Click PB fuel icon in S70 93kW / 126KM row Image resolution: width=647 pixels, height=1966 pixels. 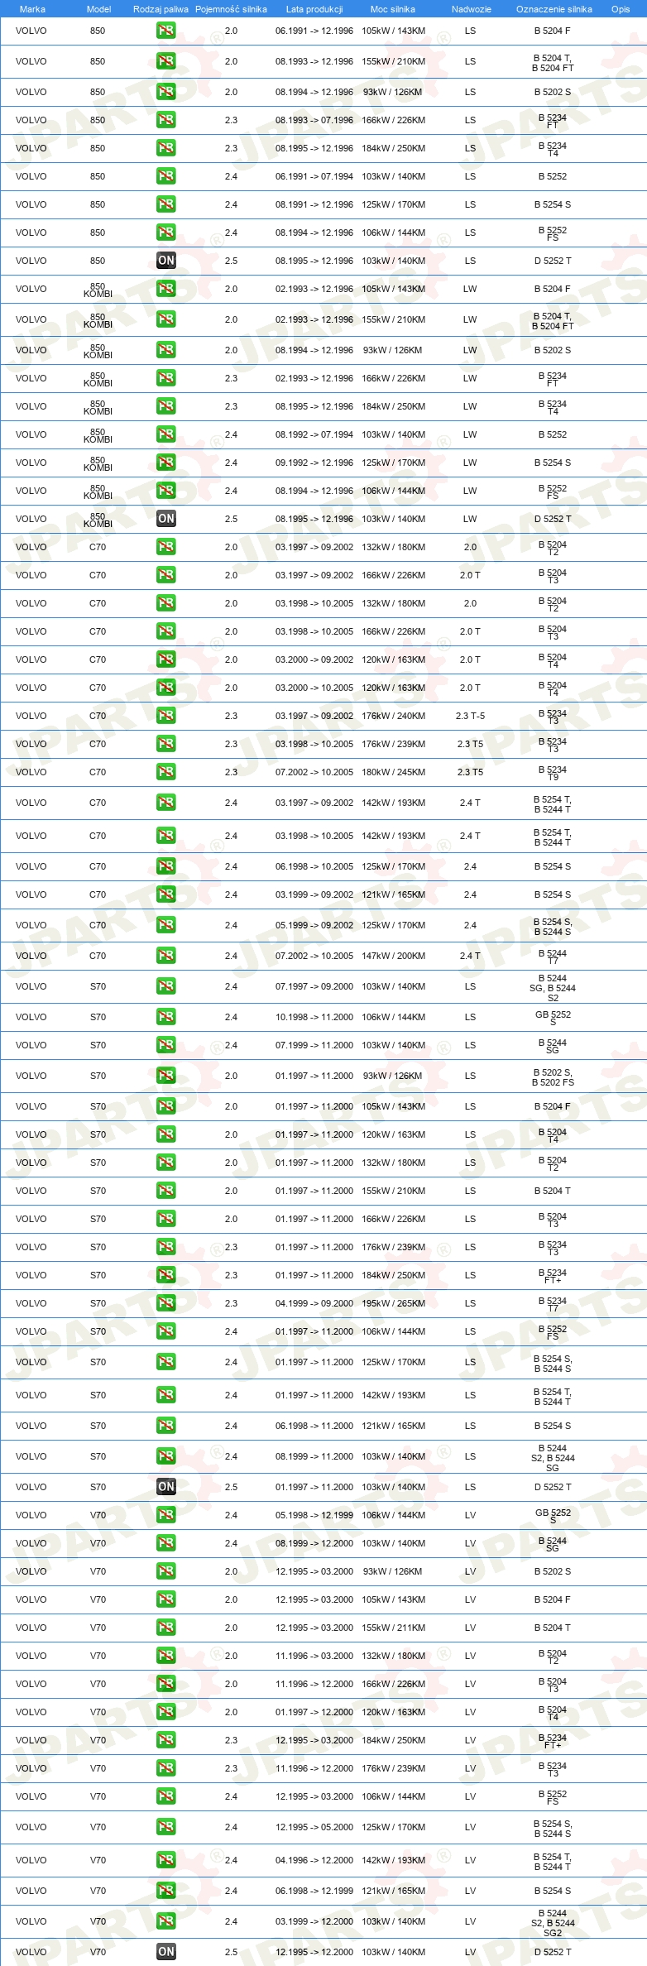coord(165,1076)
